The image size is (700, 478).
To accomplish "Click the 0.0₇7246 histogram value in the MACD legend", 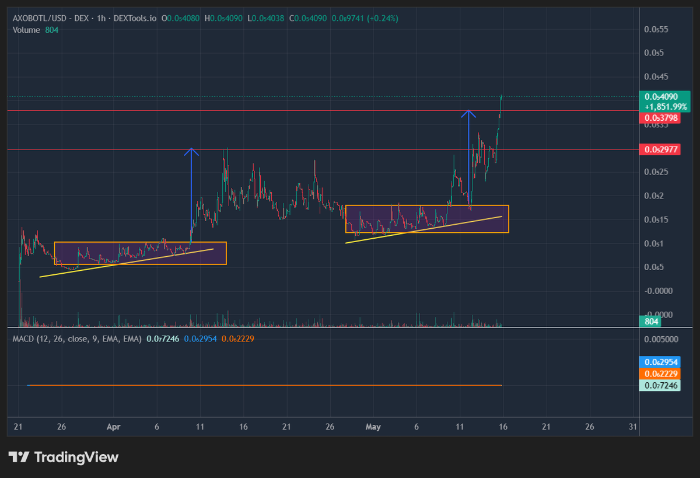I will coord(163,339).
